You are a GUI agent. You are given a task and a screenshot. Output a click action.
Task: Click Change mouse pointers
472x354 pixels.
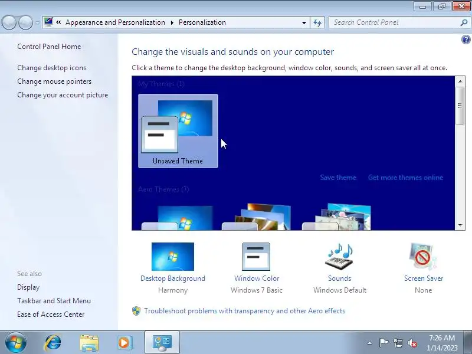click(54, 81)
